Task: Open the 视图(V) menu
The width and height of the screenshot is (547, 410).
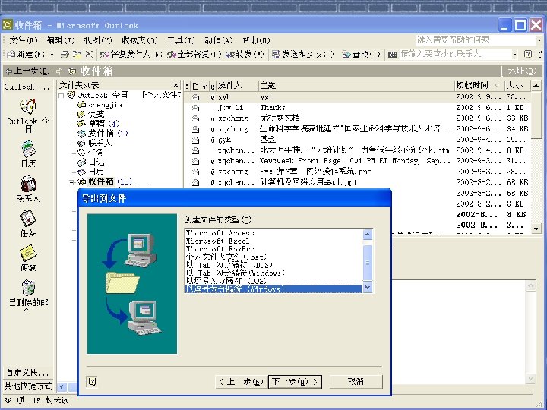Action: point(98,40)
